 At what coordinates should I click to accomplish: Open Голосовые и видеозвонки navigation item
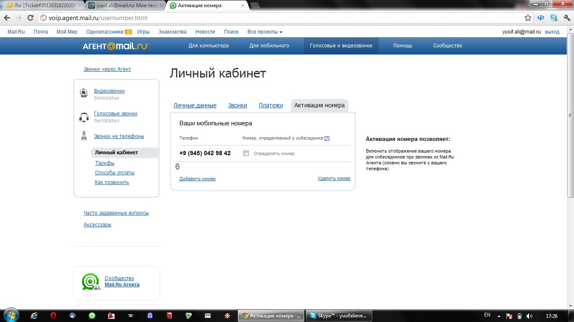coord(341,46)
